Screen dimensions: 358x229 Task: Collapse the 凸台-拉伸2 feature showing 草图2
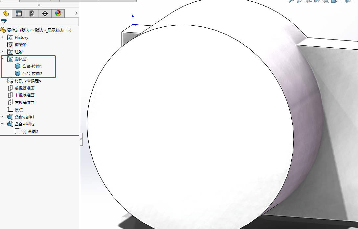3,124
